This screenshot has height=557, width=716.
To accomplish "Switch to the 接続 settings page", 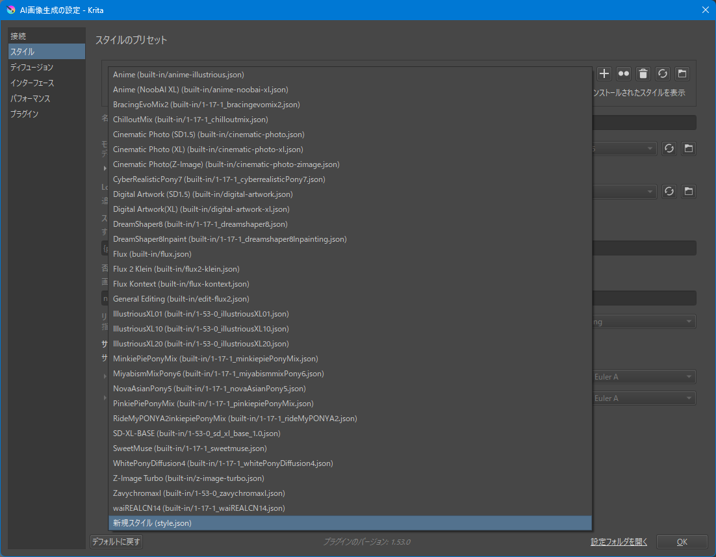I will click(x=47, y=36).
